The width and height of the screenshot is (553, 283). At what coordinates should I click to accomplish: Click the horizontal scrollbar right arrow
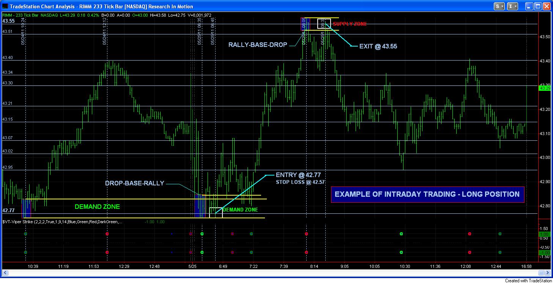tap(548, 273)
